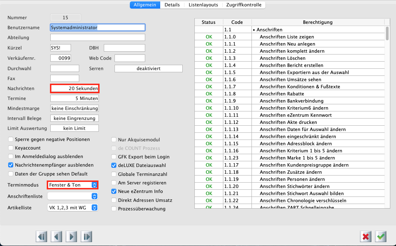Image resolution: width=396 pixels, height=246 pixels.
Task: Open the Zugriffkontrolle tab
Action: pos(244,5)
